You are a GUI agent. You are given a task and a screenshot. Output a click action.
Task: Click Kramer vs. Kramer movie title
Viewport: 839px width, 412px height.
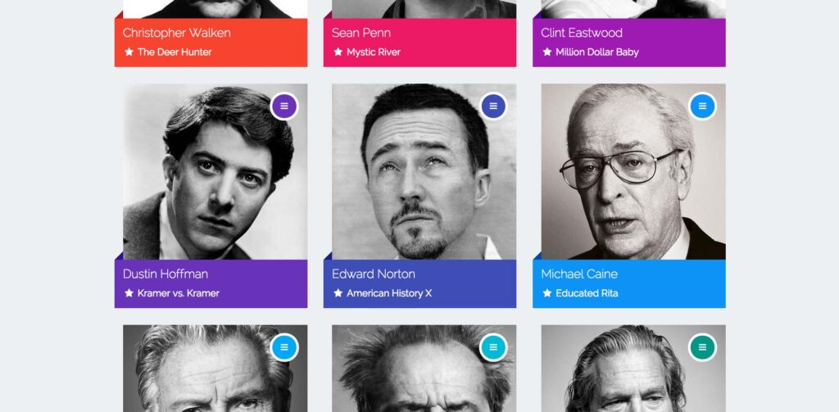point(178,293)
